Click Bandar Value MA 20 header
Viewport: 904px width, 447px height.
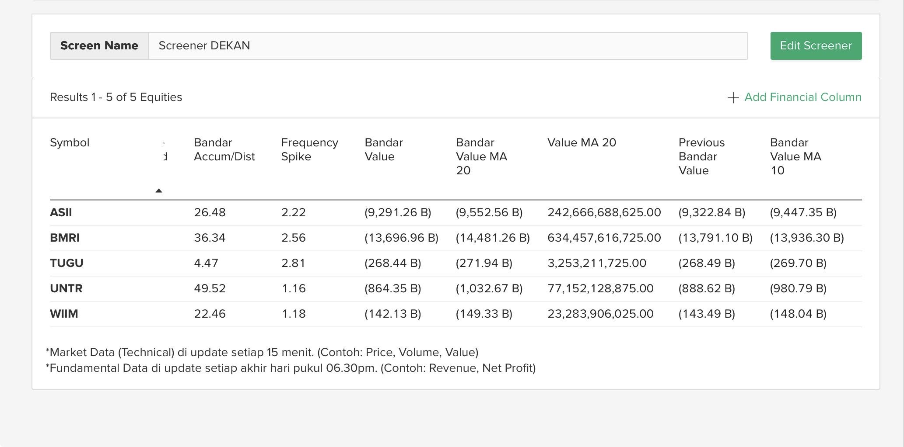481,156
